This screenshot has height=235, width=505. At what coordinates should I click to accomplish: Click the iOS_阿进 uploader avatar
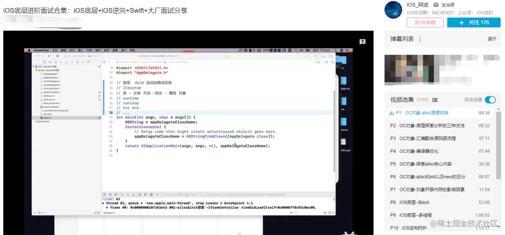pos(393,10)
